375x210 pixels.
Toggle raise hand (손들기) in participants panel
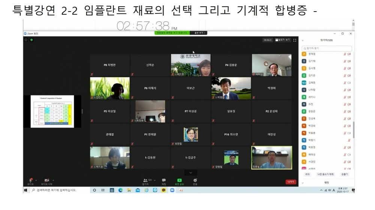pos(344,174)
